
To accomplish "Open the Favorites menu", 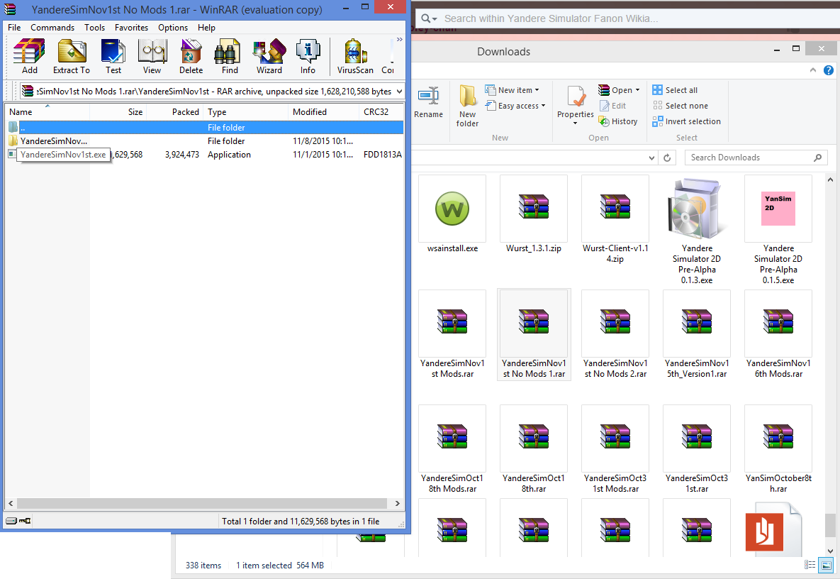I will [x=131, y=28].
